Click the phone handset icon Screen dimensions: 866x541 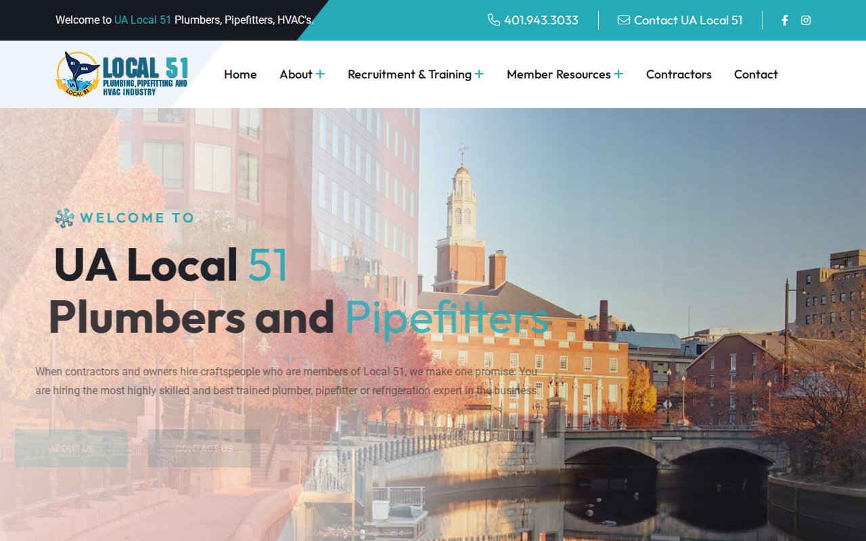[494, 20]
